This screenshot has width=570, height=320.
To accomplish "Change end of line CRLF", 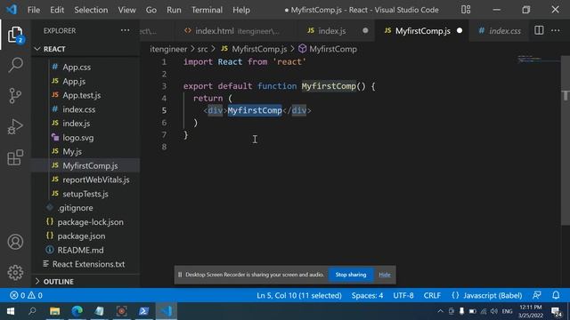I will tap(432, 295).
